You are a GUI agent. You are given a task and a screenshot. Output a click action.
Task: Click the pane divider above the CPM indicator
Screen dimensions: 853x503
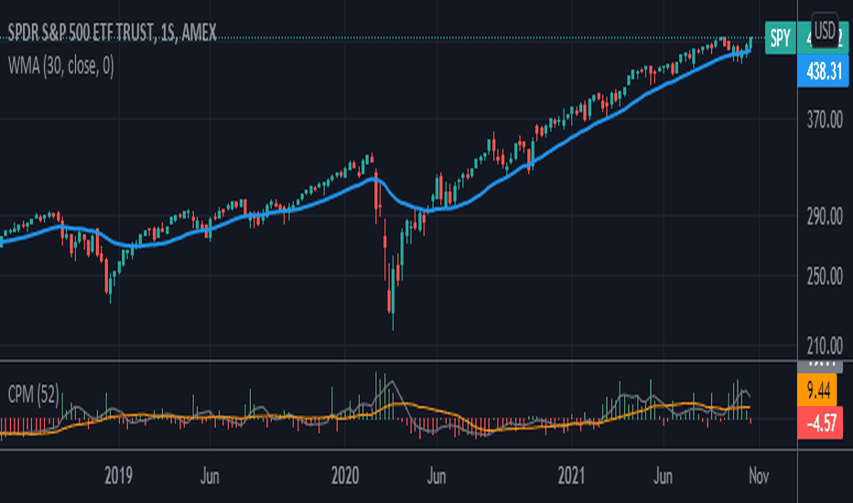click(x=399, y=360)
